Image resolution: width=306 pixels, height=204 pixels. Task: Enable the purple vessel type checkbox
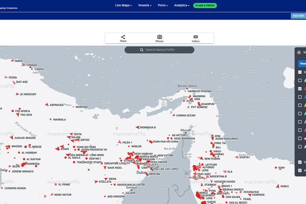[300, 130]
